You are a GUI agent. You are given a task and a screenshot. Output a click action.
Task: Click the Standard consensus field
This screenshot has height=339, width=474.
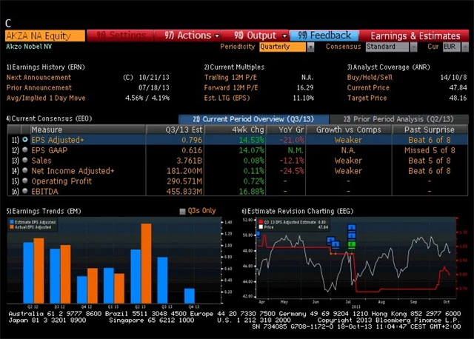[387, 47]
